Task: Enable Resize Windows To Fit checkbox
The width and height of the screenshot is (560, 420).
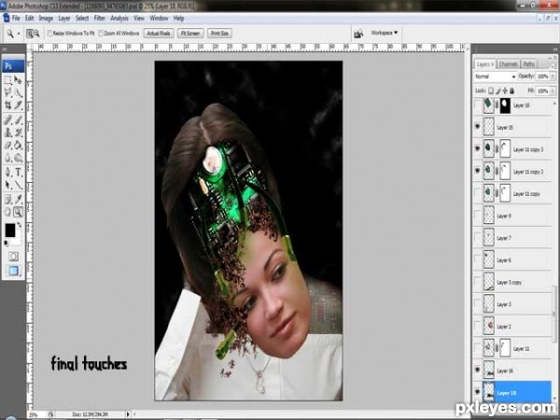Action: [x=50, y=34]
